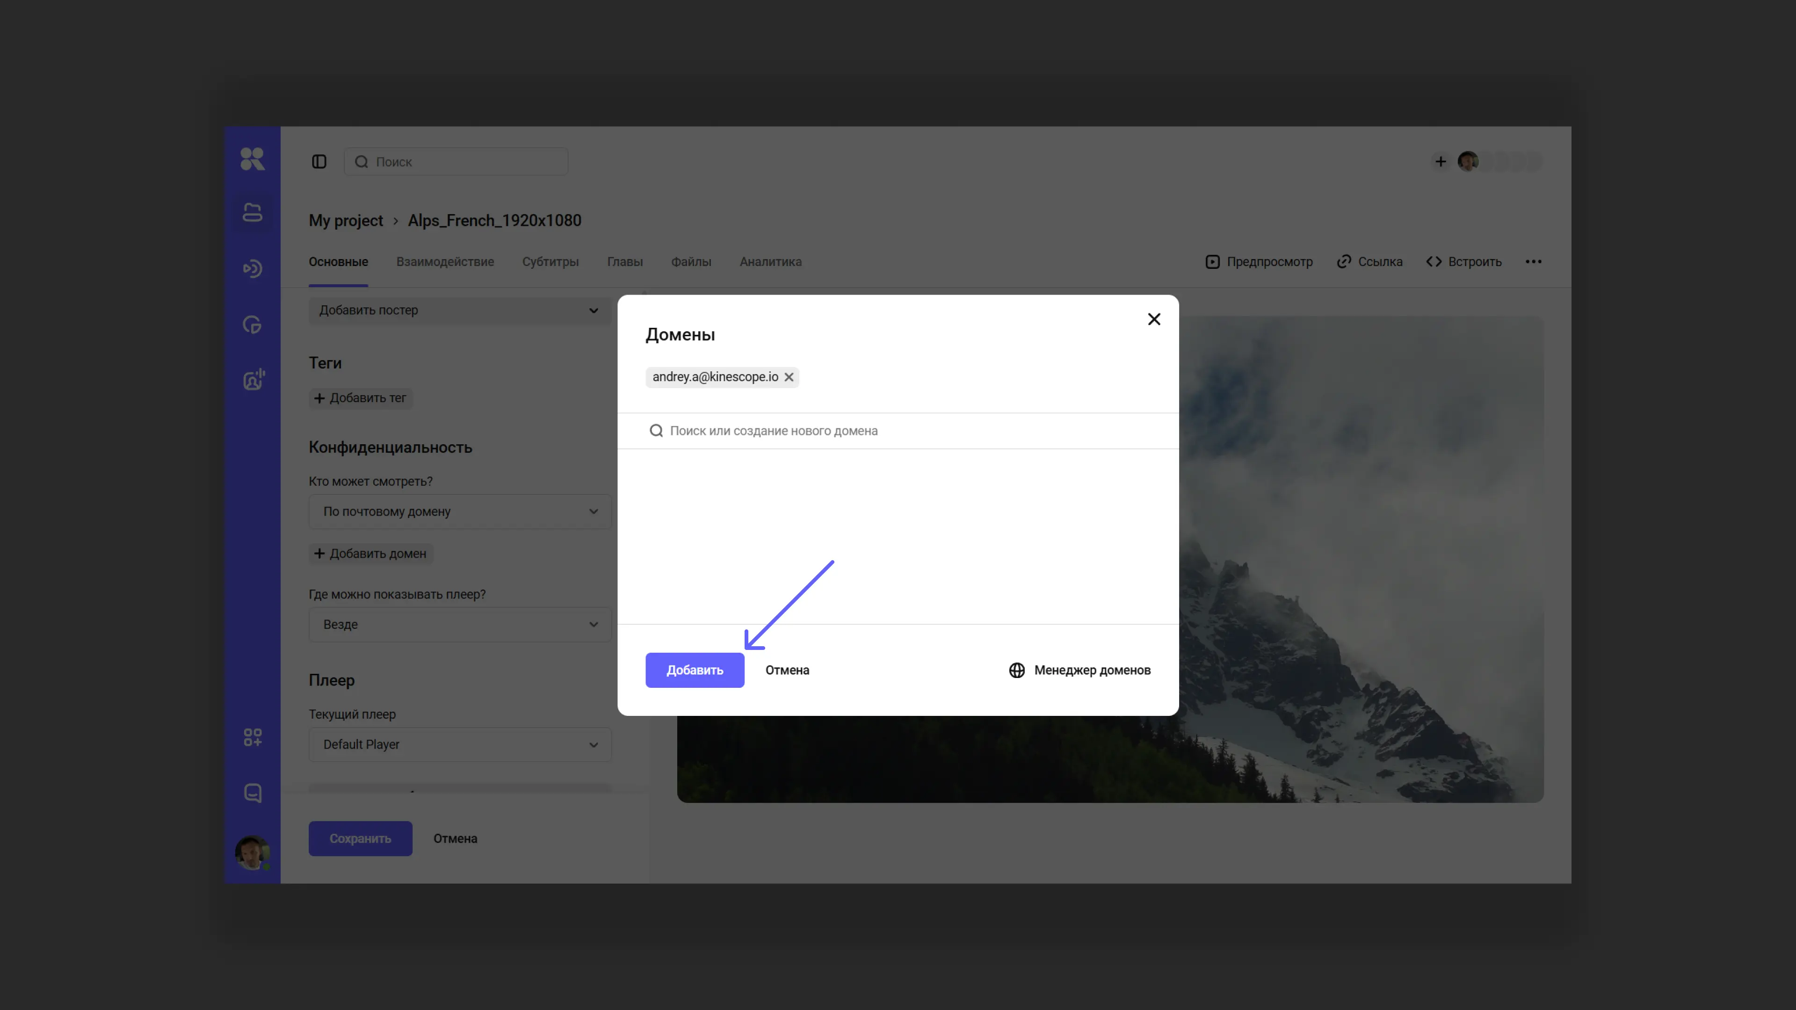This screenshot has height=1010, width=1796.
Task: Switch to the Аналитика tab
Action: pyautogui.click(x=770, y=261)
